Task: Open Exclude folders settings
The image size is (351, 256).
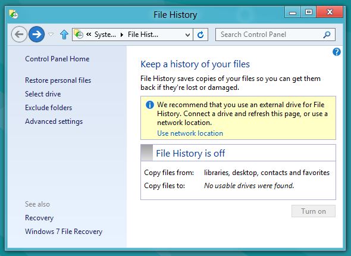Action: click(x=48, y=108)
